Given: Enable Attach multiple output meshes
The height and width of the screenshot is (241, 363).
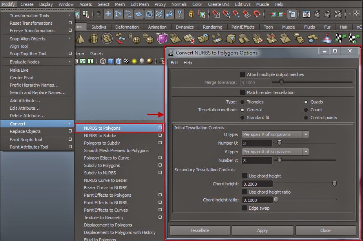Looking at the screenshot, I should 242,74.
